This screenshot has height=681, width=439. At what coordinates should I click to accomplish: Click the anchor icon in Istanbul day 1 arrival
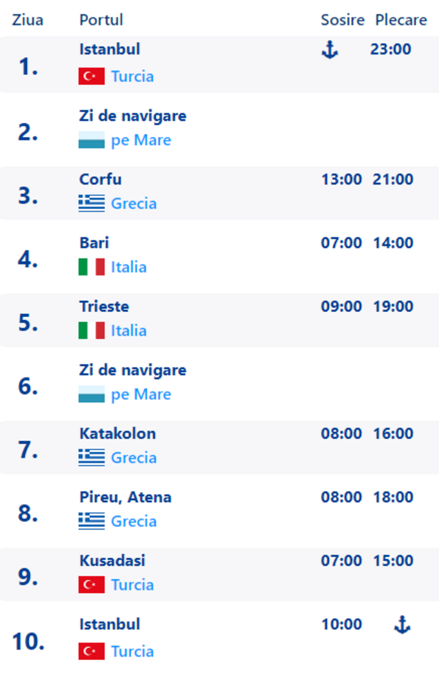point(330,51)
